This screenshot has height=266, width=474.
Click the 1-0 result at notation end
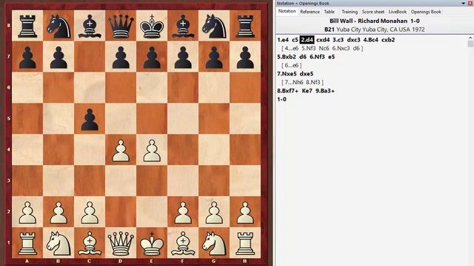point(281,99)
